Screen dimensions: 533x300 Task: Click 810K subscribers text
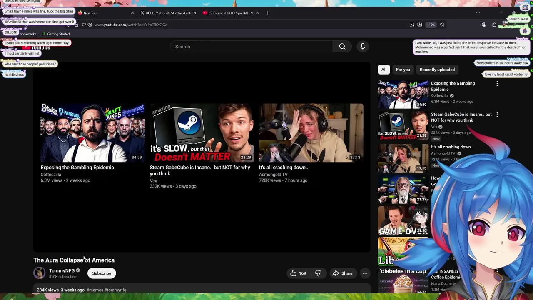63,277
